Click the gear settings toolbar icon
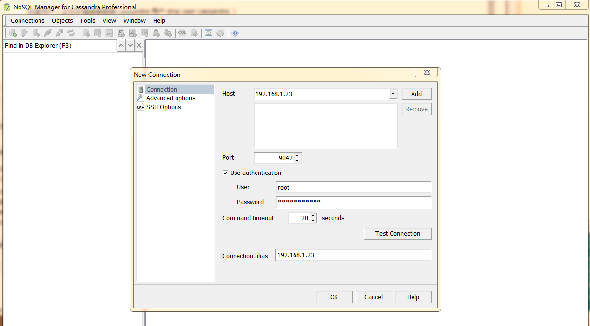Viewport: 590px width, 326px height. tap(220, 33)
